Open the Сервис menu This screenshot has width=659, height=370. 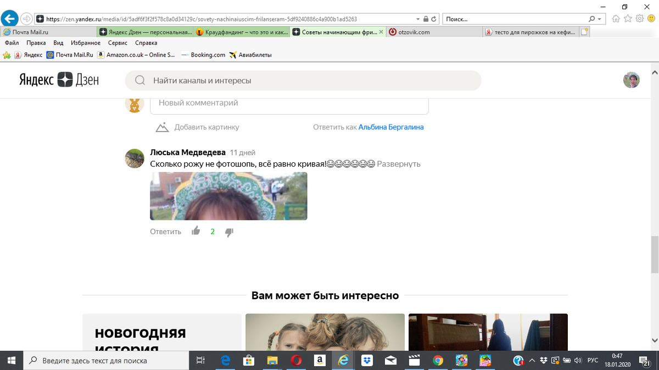click(118, 43)
